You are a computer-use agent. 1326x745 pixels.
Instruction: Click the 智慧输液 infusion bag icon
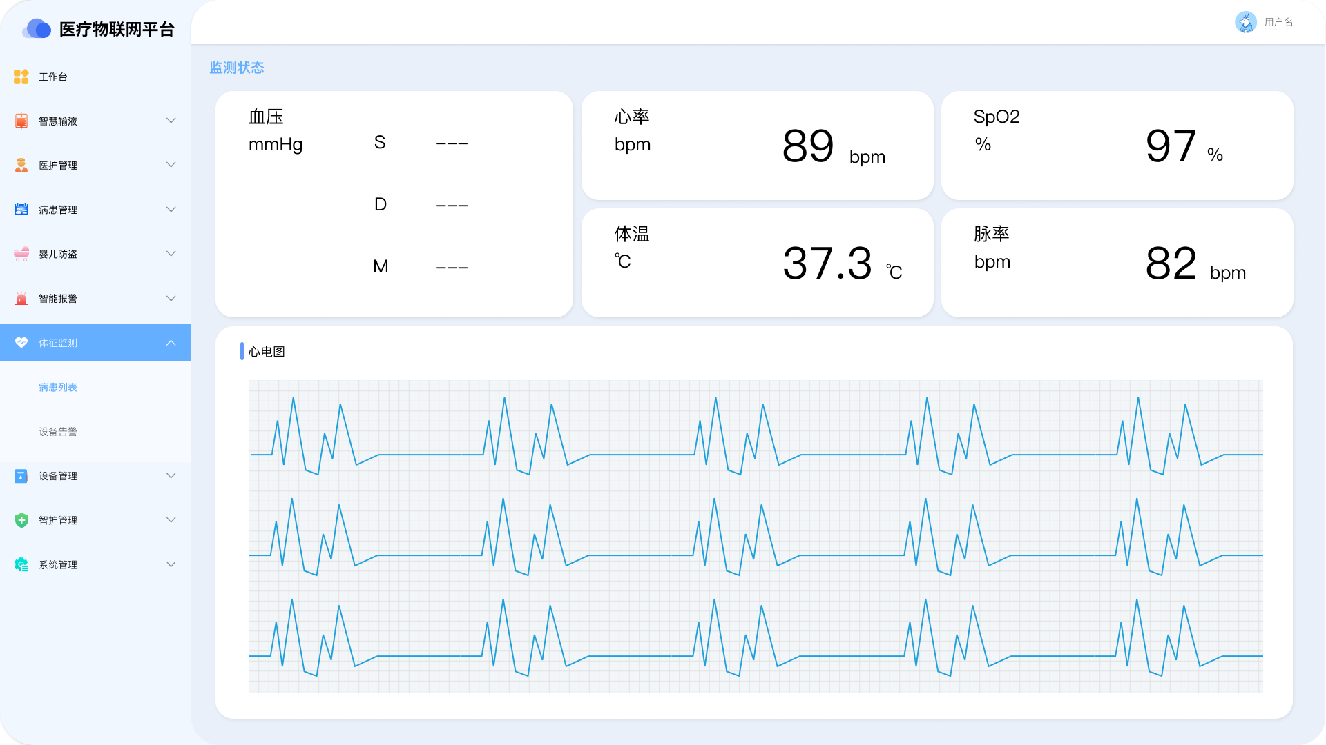pos(21,121)
